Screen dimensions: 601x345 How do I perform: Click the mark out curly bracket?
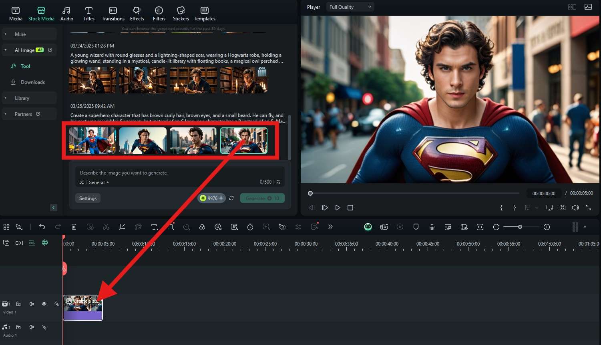click(x=515, y=208)
